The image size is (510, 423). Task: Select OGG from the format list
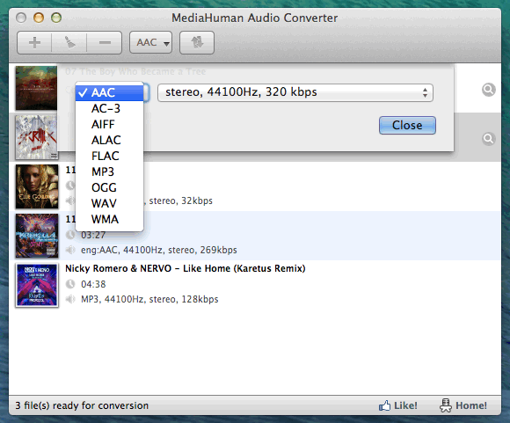(x=109, y=187)
